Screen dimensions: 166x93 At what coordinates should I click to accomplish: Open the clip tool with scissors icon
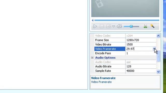click(145, 26)
